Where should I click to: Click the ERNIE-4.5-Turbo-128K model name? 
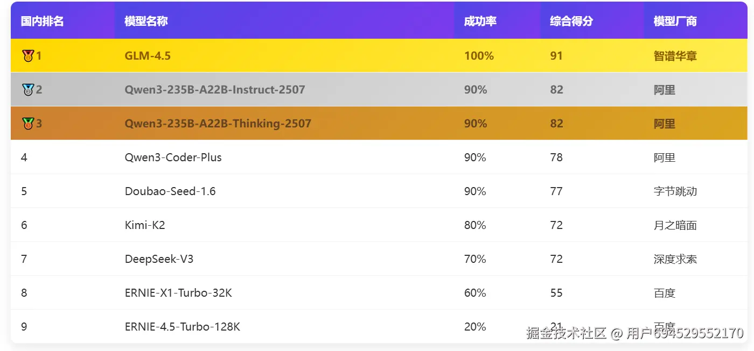[182, 327]
